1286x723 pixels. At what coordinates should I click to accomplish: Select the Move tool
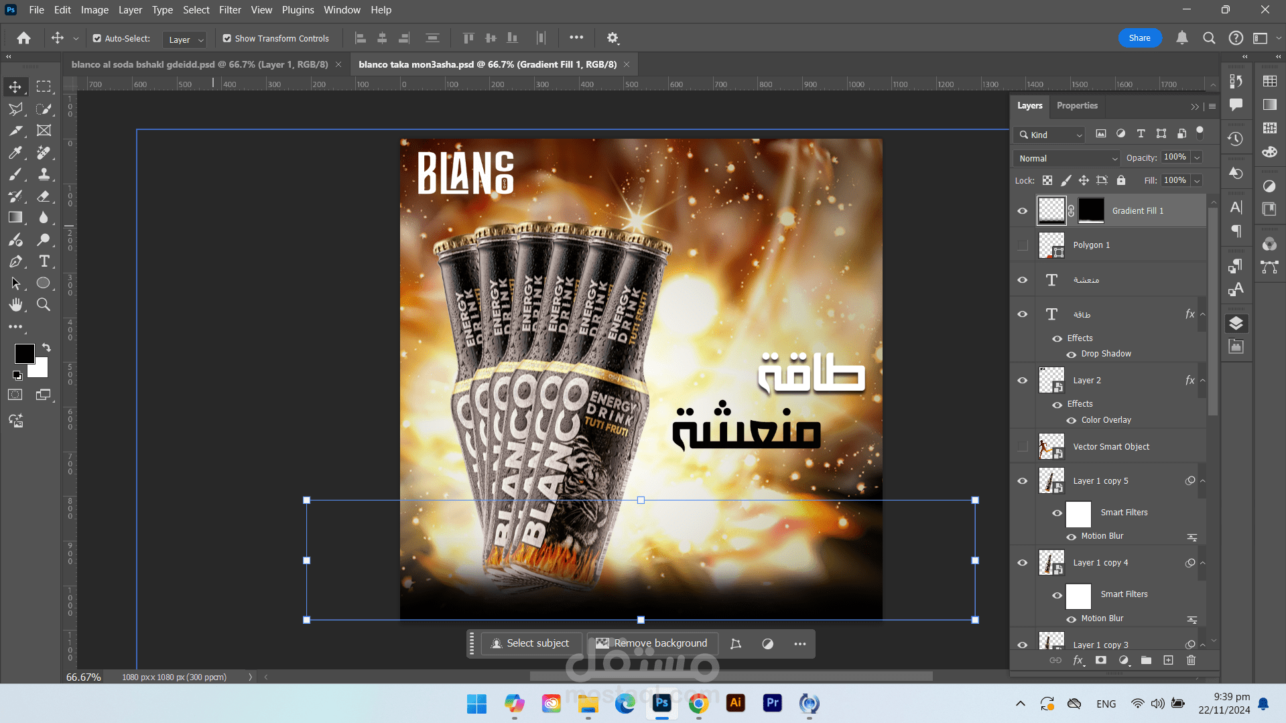coord(15,86)
